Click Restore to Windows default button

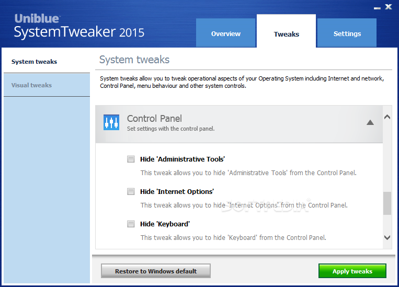(156, 271)
